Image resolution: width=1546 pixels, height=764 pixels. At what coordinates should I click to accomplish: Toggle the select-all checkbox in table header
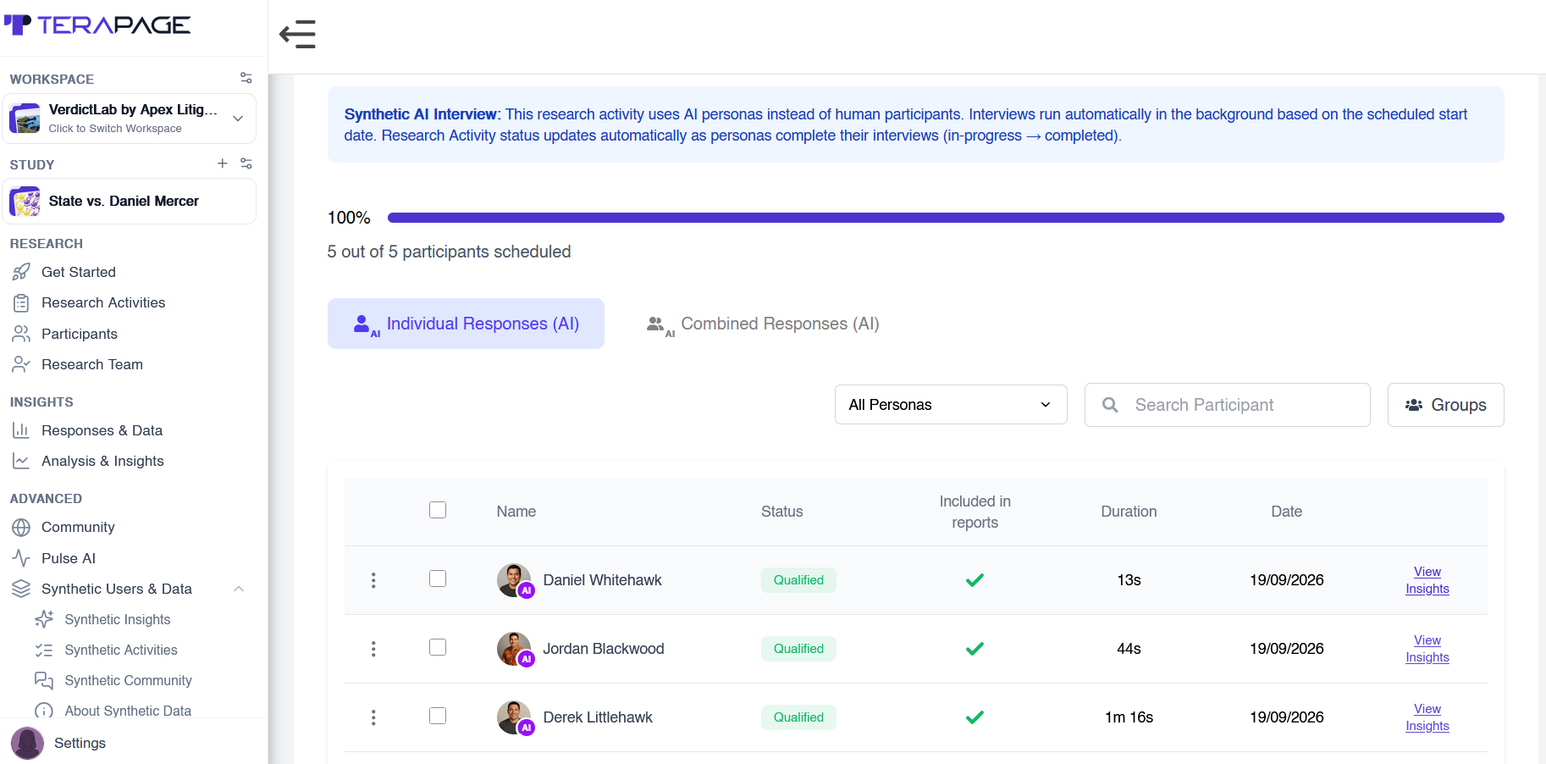coord(438,510)
